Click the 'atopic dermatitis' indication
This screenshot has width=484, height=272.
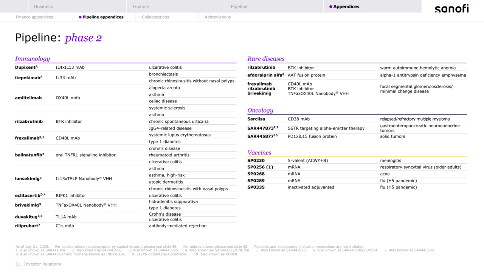[166, 182]
